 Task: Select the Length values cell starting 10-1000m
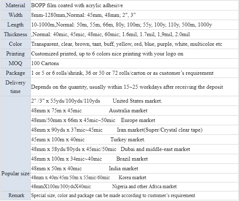click(x=121, y=25)
